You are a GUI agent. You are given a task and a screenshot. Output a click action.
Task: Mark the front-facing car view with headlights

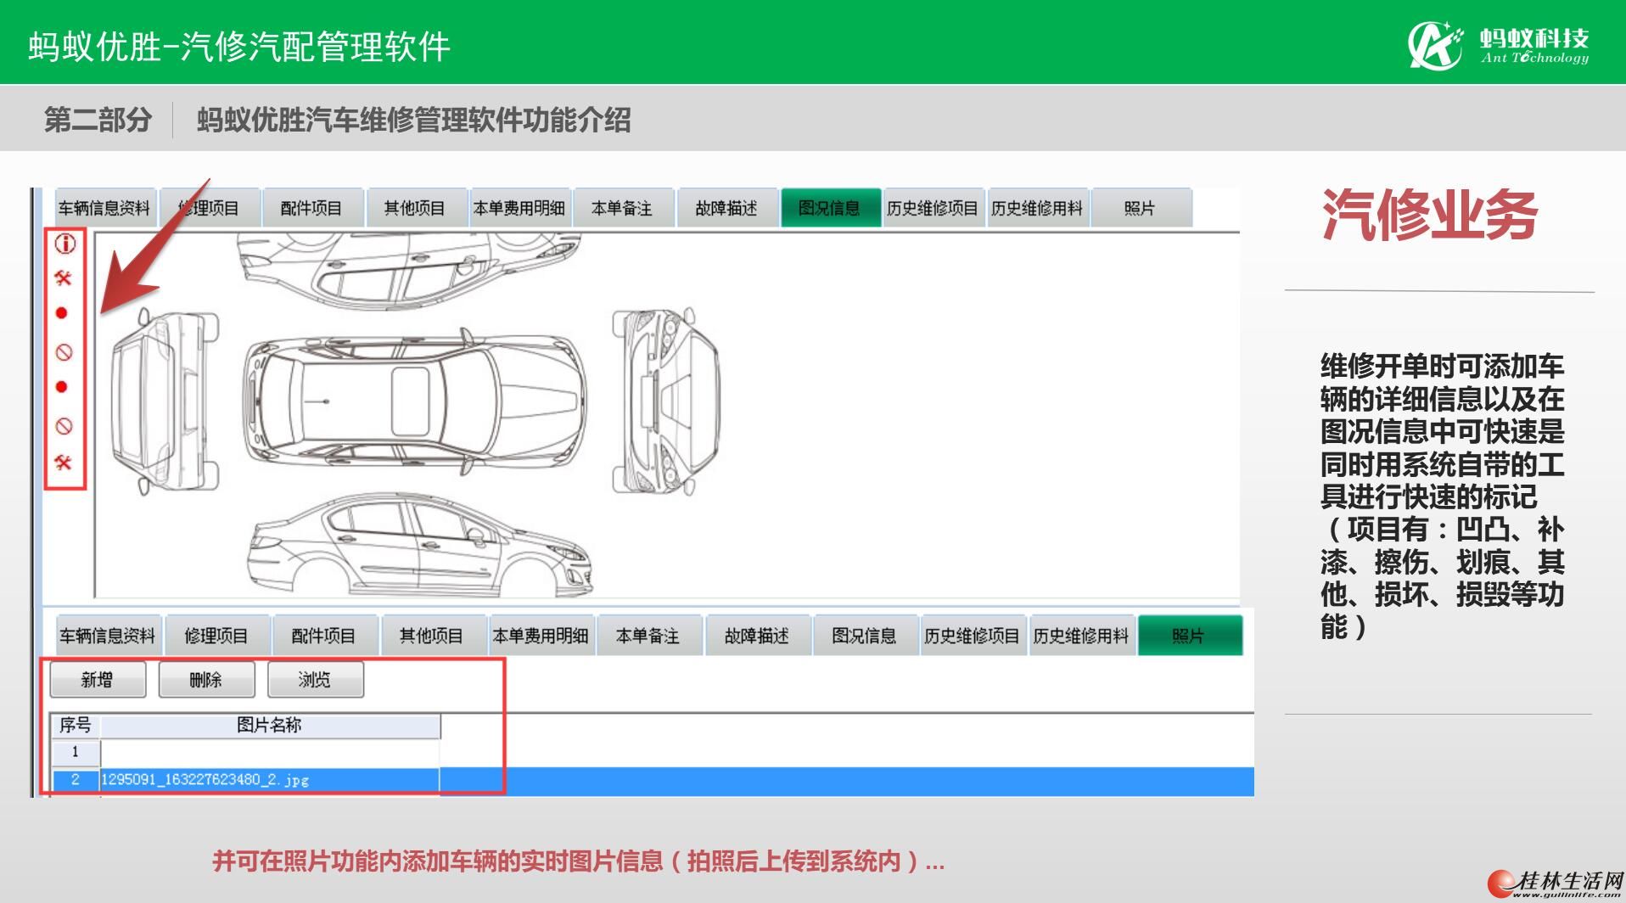click(x=666, y=401)
